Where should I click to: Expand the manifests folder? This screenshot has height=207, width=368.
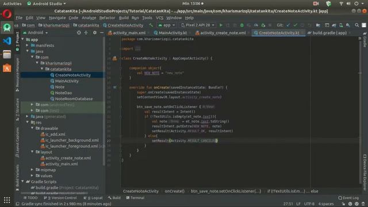(x=28, y=45)
